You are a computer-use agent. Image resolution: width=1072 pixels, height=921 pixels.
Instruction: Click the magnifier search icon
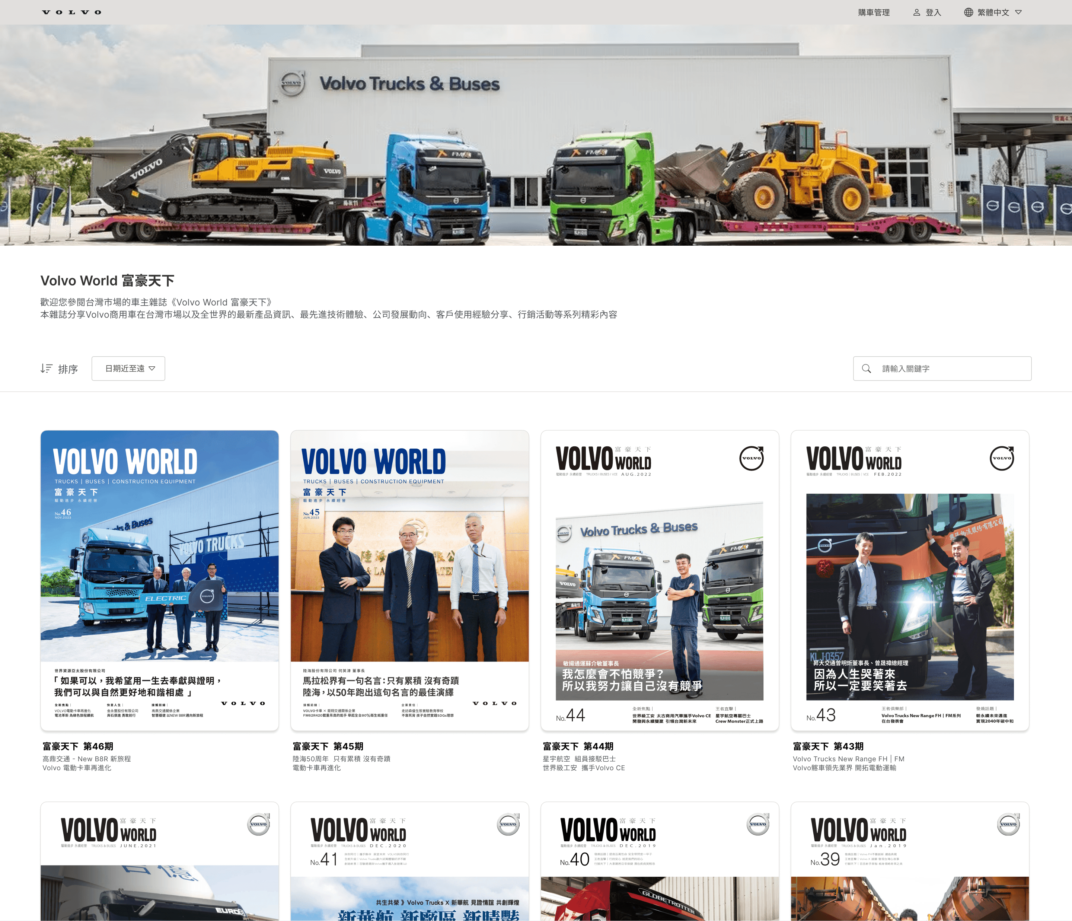tap(866, 369)
